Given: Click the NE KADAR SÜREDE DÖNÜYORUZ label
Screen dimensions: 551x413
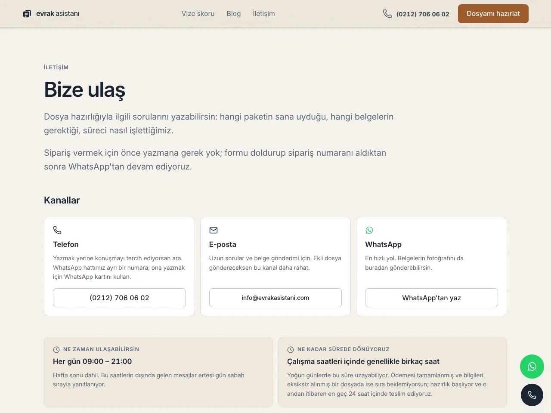Looking at the screenshot, I should (343, 349).
